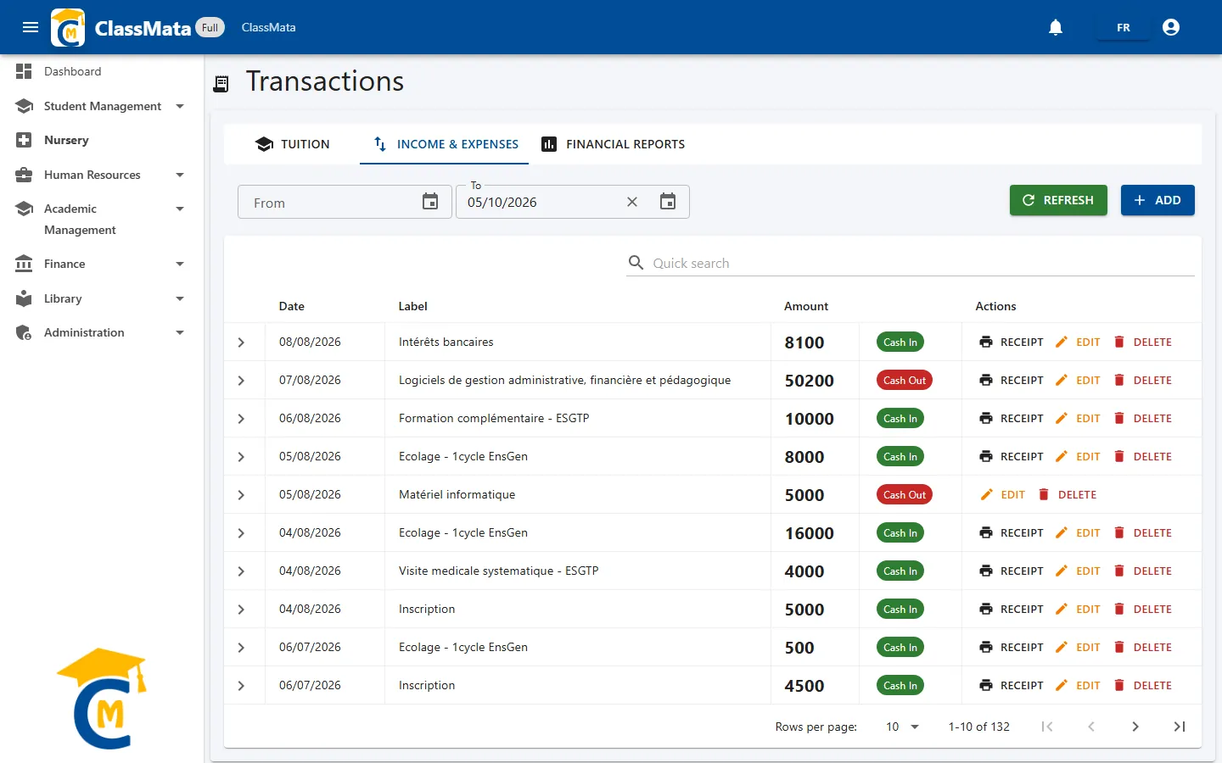Open Dashboard from the sidebar
Screen dimensions: 1222x763
(x=102, y=71)
